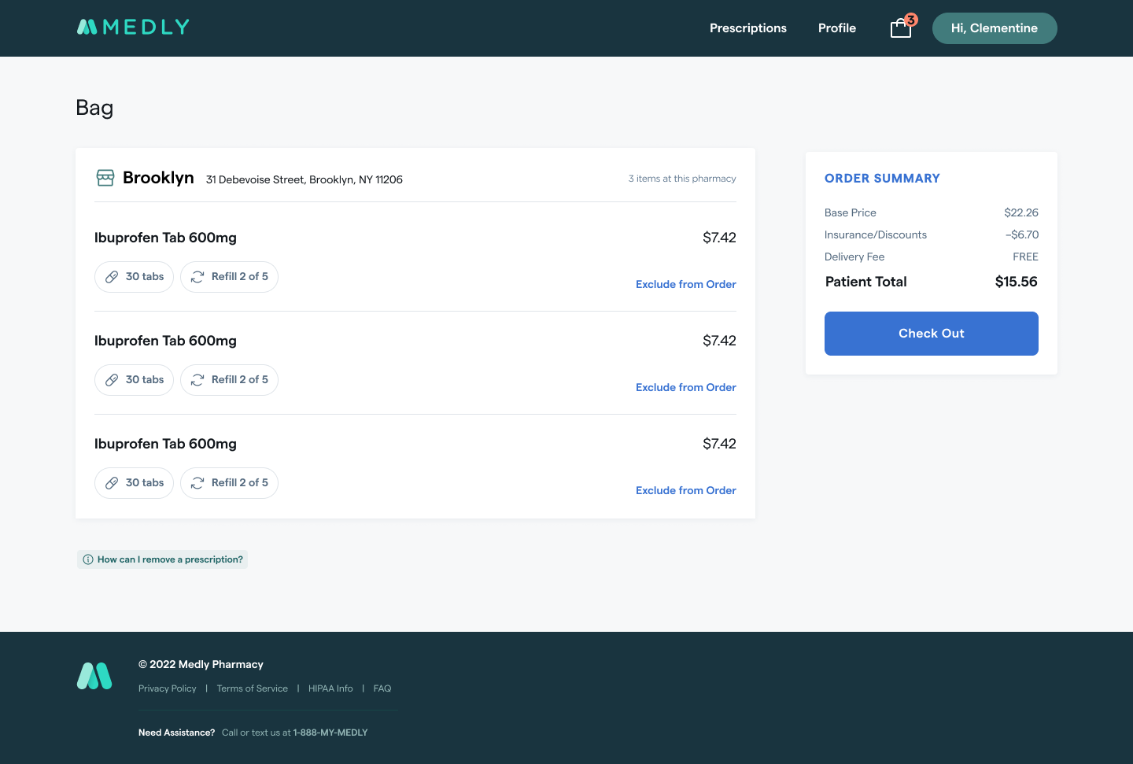The height and width of the screenshot is (764, 1133).
Task: Exclude the second Ibuprofen from the order
Action: [685, 387]
